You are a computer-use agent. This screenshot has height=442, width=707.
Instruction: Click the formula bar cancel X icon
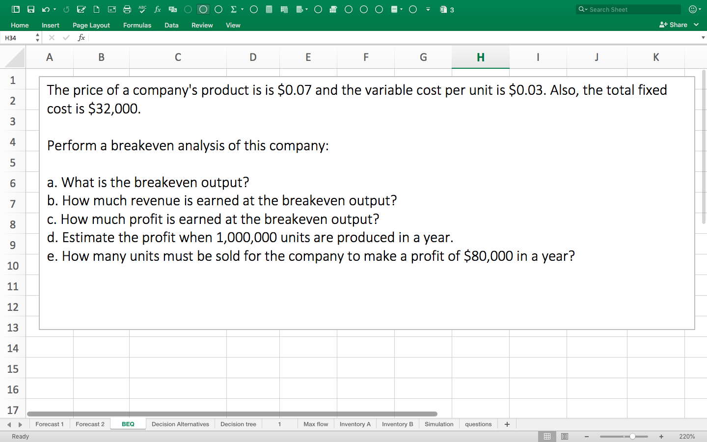pos(52,38)
